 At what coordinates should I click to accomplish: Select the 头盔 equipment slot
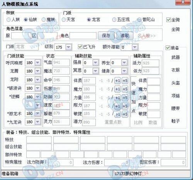coord(176,83)
